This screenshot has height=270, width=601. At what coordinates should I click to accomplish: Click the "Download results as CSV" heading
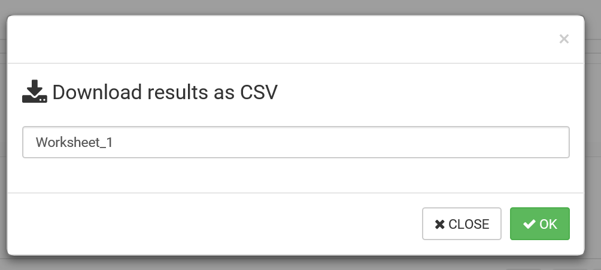(x=165, y=93)
